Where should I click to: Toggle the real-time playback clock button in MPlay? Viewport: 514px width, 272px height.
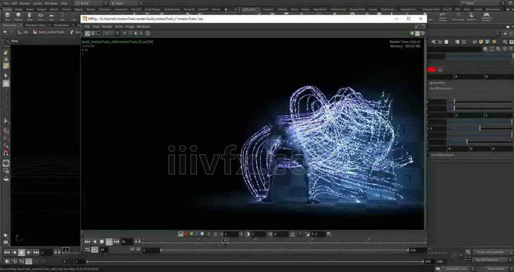pyautogui.click(x=94, y=250)
